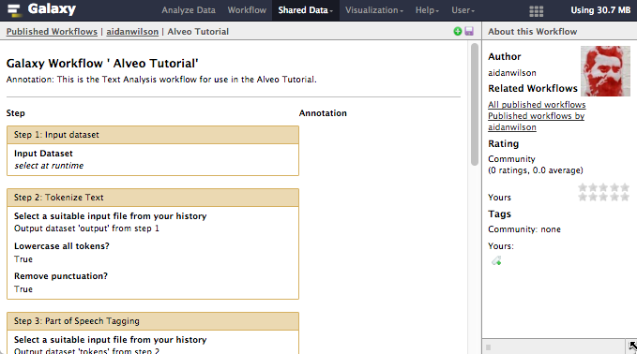Open All published workflows link
637x354 pixels.
[537, 105]
